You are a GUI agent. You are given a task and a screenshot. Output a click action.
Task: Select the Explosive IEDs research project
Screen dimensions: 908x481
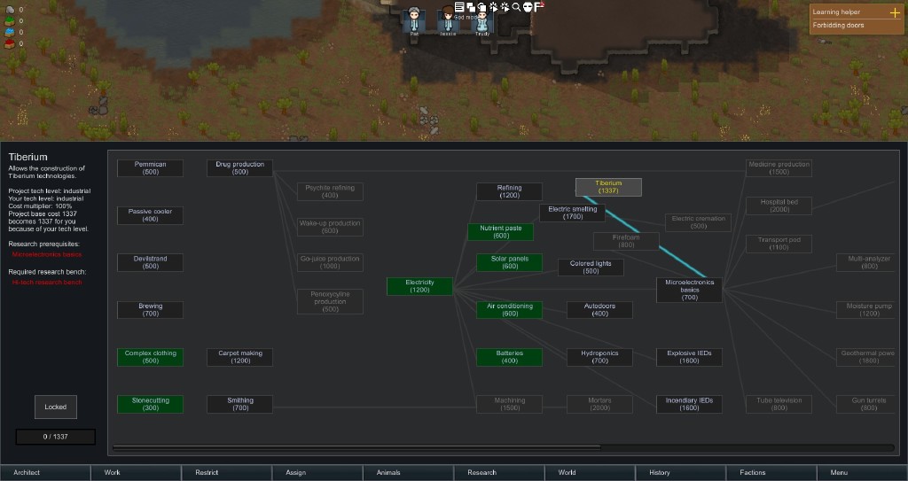[689, 357]
